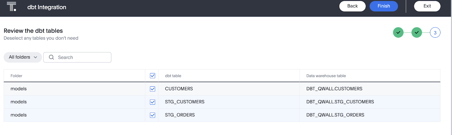Click second completed step checkmark circle
The width and height of the screenshot is (452, 135).
click(417, 33)
